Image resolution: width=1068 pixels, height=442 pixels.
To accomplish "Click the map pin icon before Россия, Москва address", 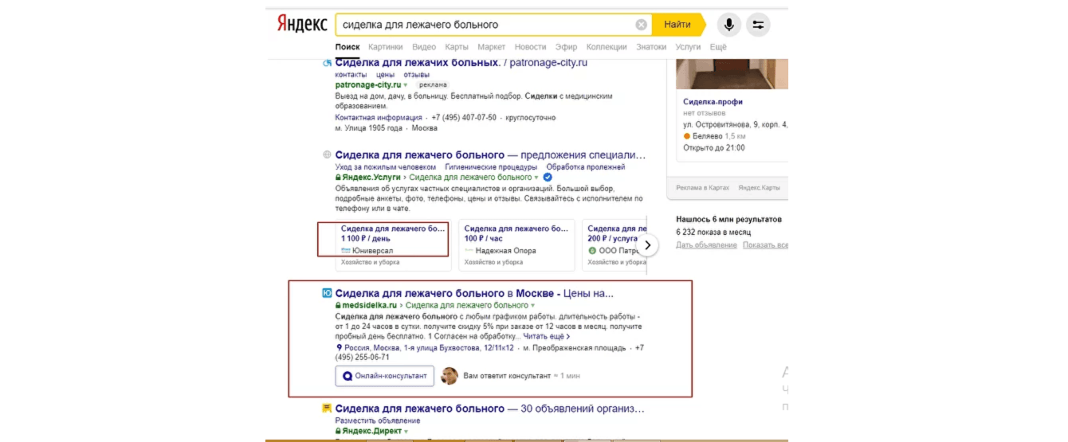I will (x=339, y=348).
